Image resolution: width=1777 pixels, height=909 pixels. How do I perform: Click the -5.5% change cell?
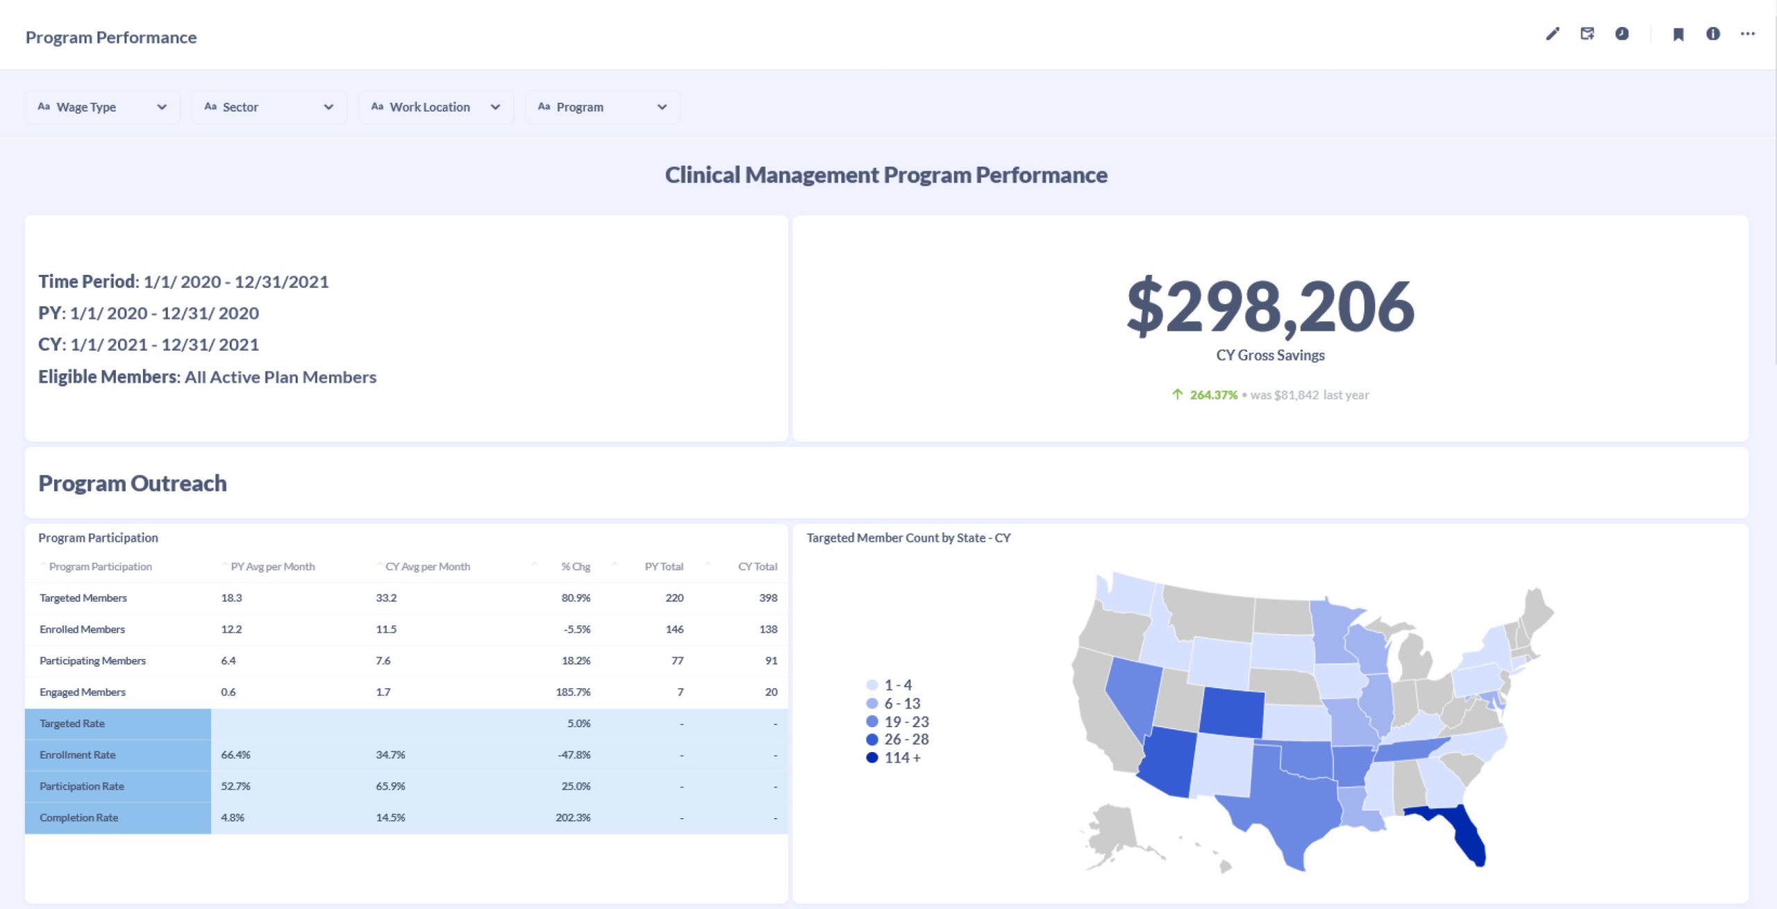coord(577,629)
